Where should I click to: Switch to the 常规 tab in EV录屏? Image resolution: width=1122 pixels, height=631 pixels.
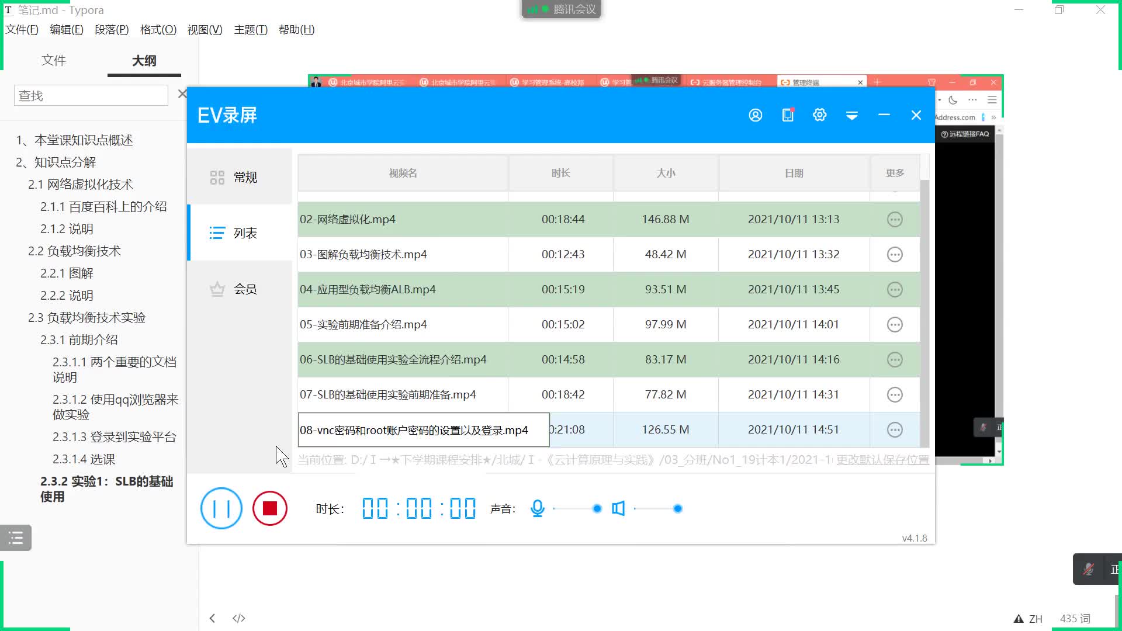[240, 177]
